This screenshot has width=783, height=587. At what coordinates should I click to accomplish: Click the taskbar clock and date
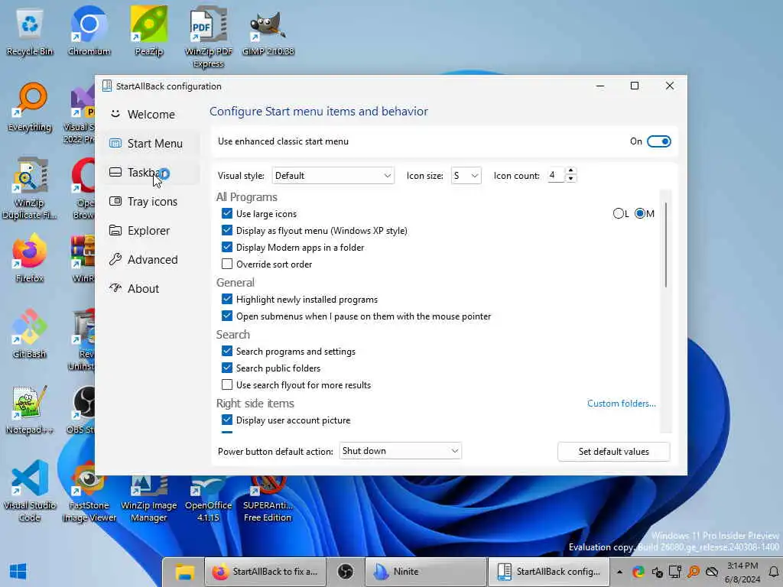click(x=742, y=572)
